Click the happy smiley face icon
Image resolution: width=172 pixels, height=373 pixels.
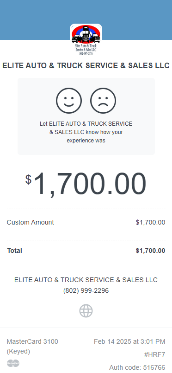(69, 101)
